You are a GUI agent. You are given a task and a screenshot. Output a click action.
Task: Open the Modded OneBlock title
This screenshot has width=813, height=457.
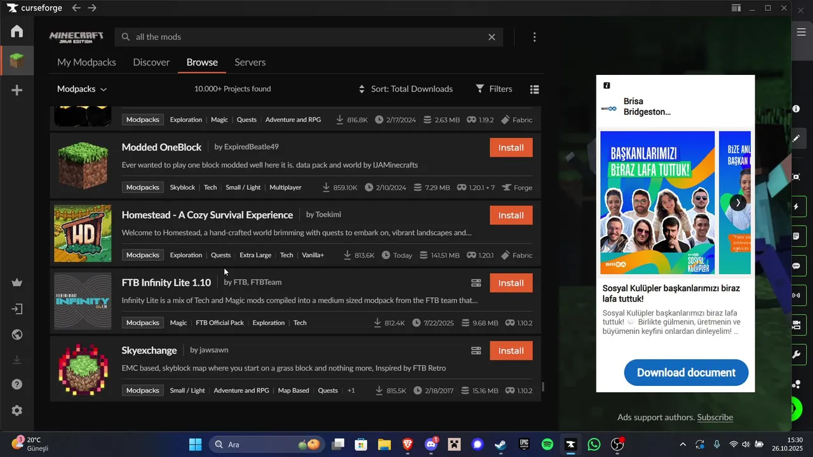161,147
